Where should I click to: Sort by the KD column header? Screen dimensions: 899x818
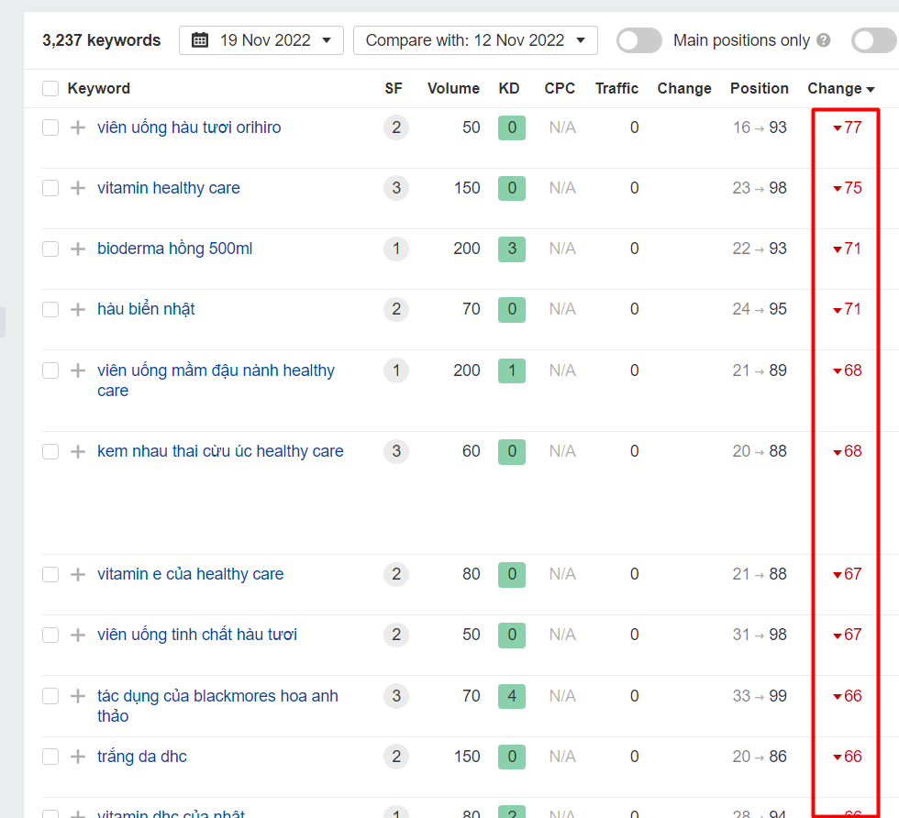pyautogui.click(x=509, y=88)
